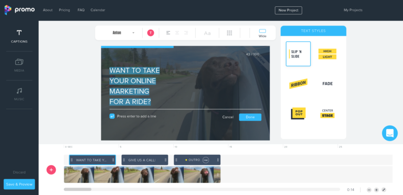Select the Slip 'N Slide text style
The height and width of the screenshot is (195, 403).
click(x=298, y=54)
